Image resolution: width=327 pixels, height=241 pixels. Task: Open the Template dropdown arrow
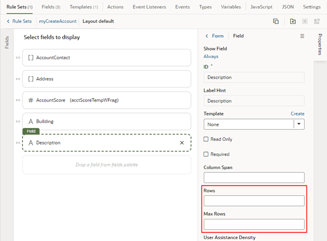[x=299, y=124]
